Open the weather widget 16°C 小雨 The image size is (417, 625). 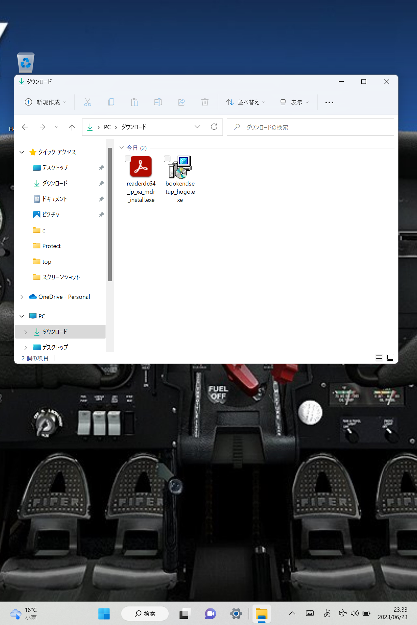point(23,614)
